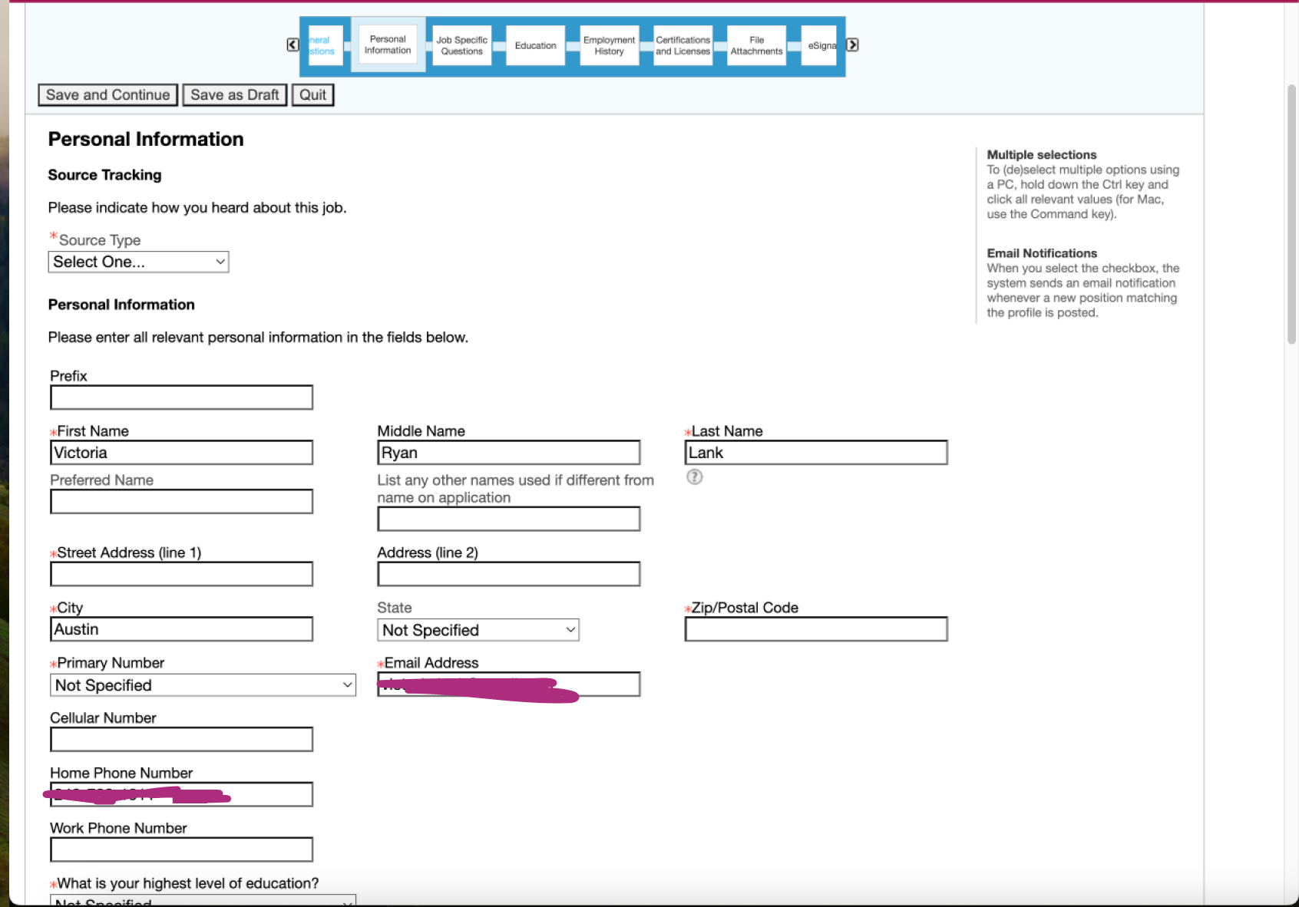
Task: Open the Source Type dropdown
Action: tap(138, 262)
